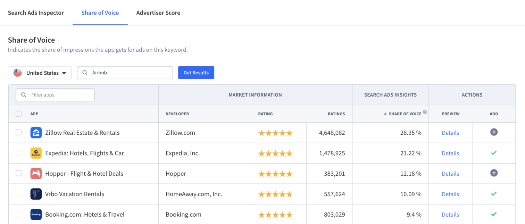Click the green checkmark on Expedia row
Image resolution: width=525 pixels, height=224 pixels.
494,153
